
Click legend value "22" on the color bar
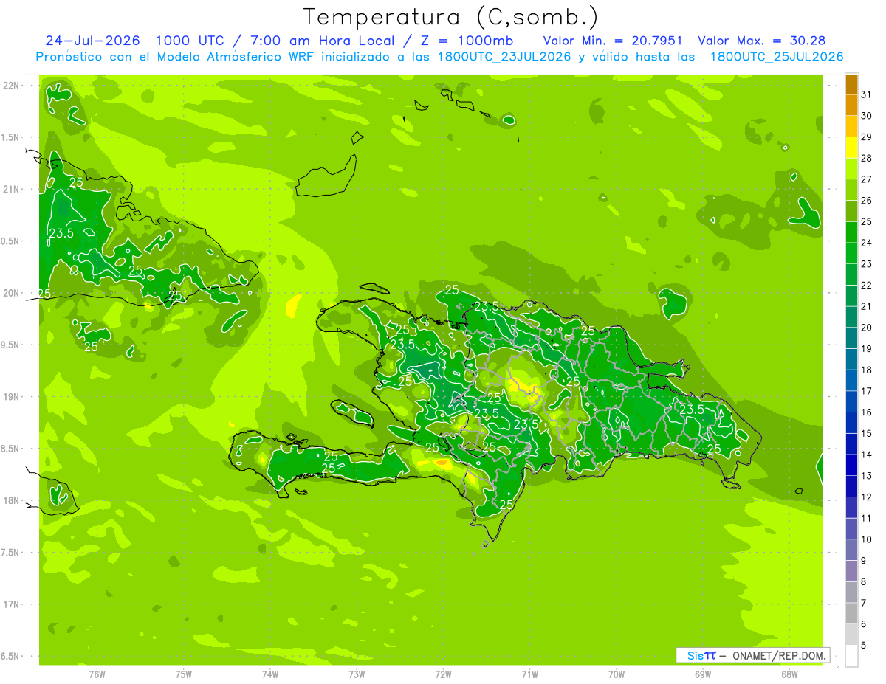pos(866,286)
